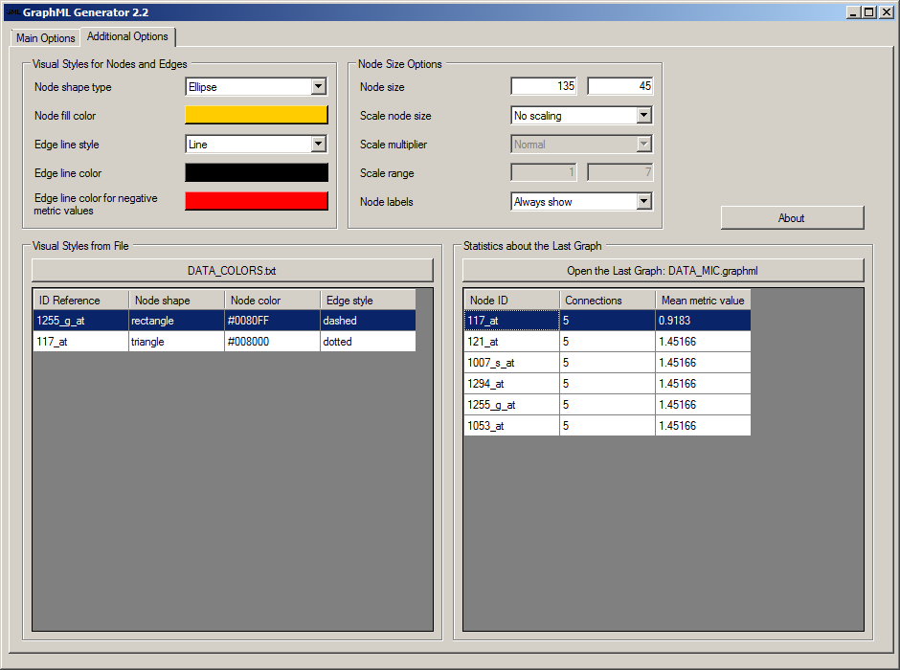Maximize the GraphML Generator window

coord(869,12)
